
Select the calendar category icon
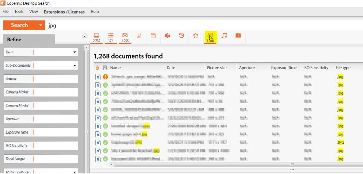coord(153,36)
